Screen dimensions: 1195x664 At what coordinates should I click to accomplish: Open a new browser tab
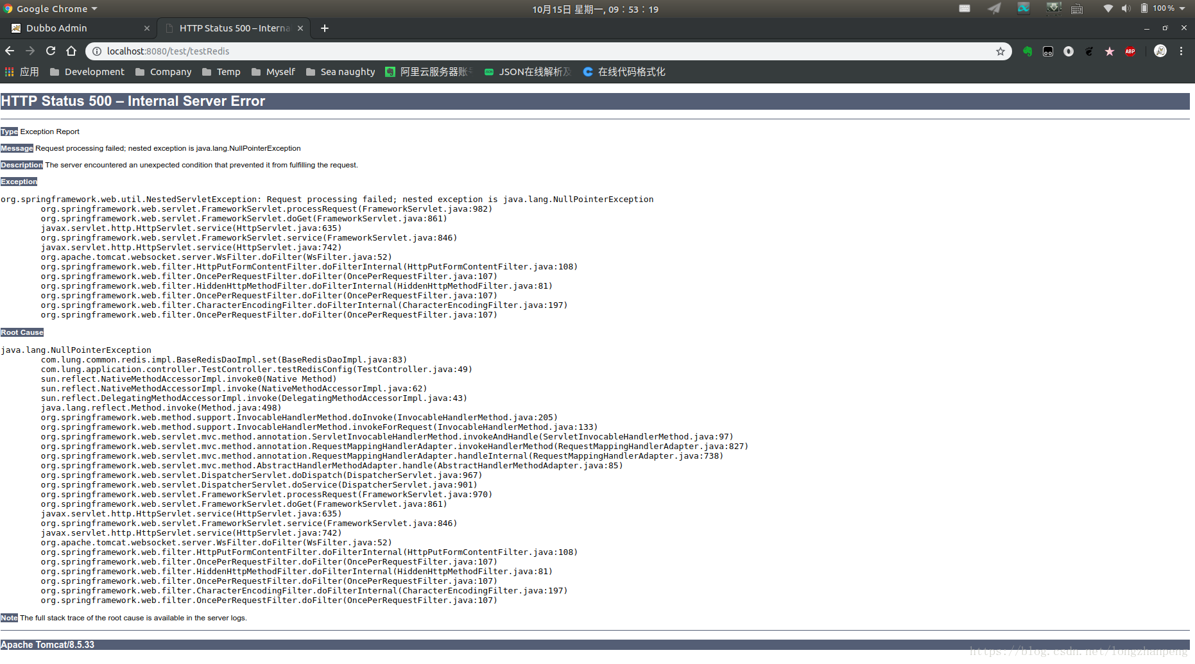(325, 28)
